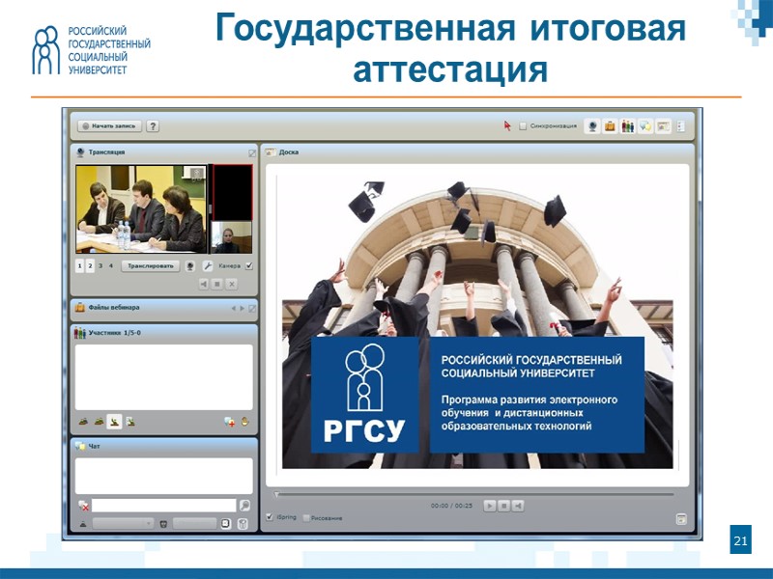Screen dimensions: 773x579
Task: Switch to broadcast layout 1
Action: [x=80, y=266]
